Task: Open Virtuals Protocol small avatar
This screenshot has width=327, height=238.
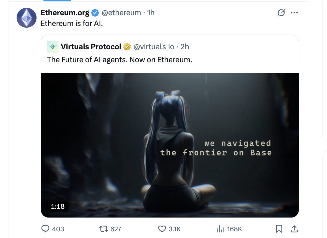Action: click(x=53, y=47)
